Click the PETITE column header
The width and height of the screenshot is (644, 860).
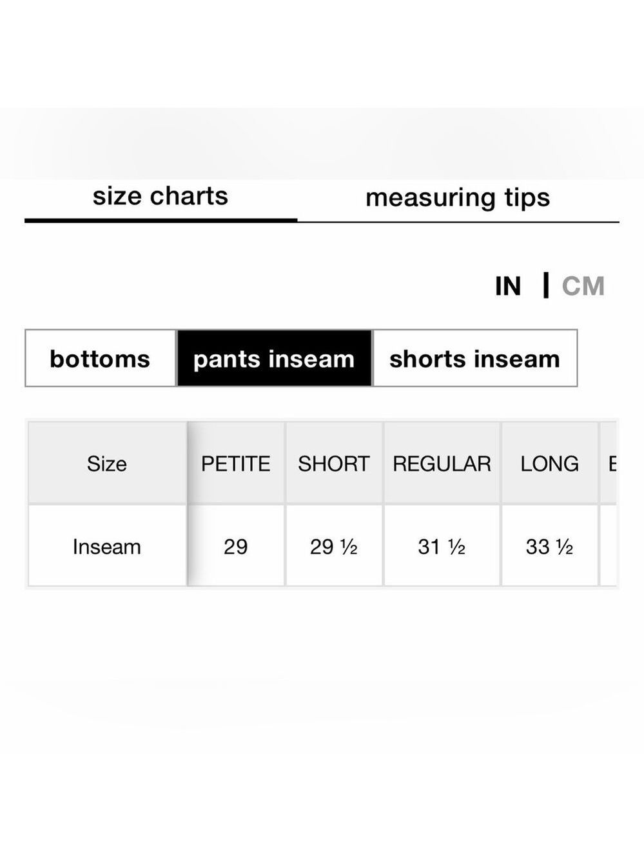point(236,463)
